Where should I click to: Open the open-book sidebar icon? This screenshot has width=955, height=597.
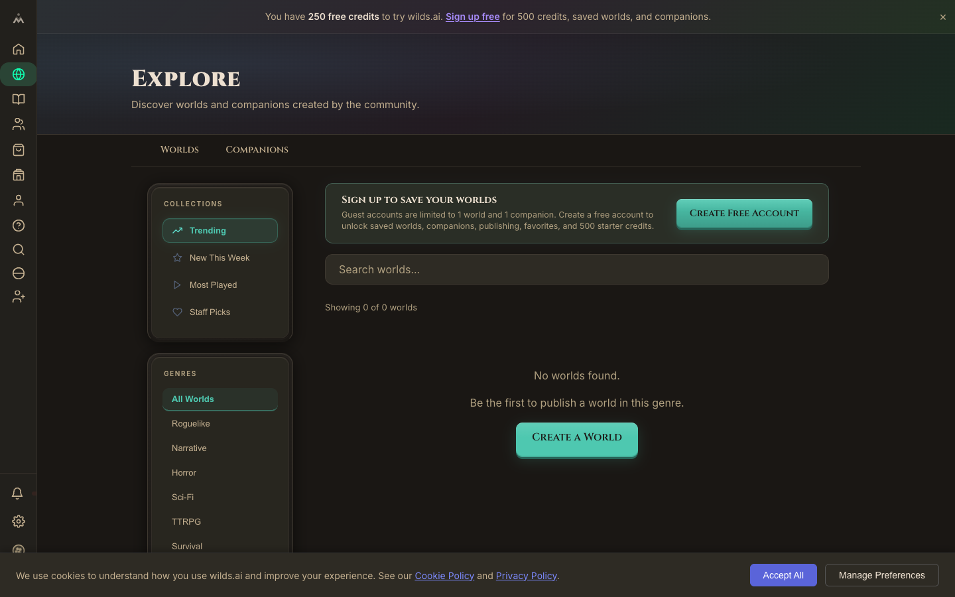[x=19, y=99]
